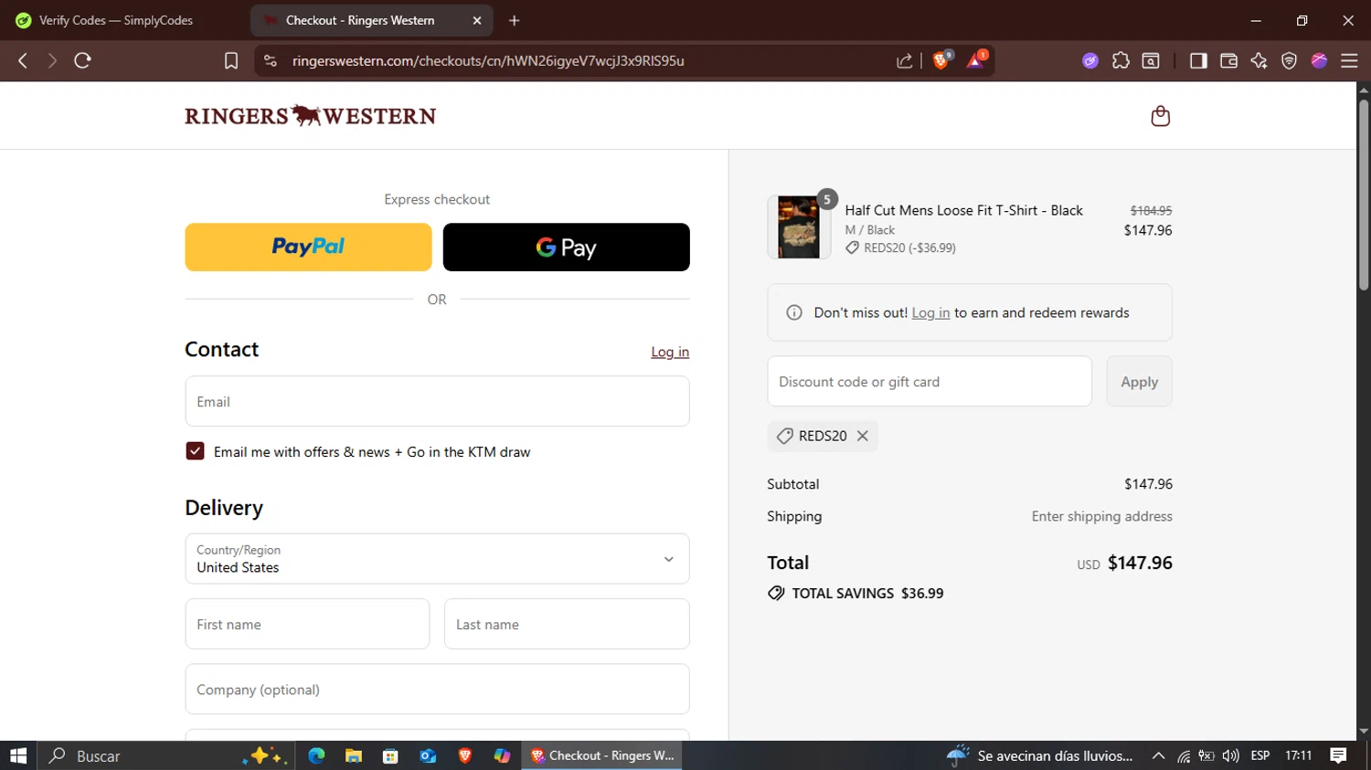This screenshot has height=770, width=1371.
Task: Focus the Company (optional) field
Action: [437, 690]
